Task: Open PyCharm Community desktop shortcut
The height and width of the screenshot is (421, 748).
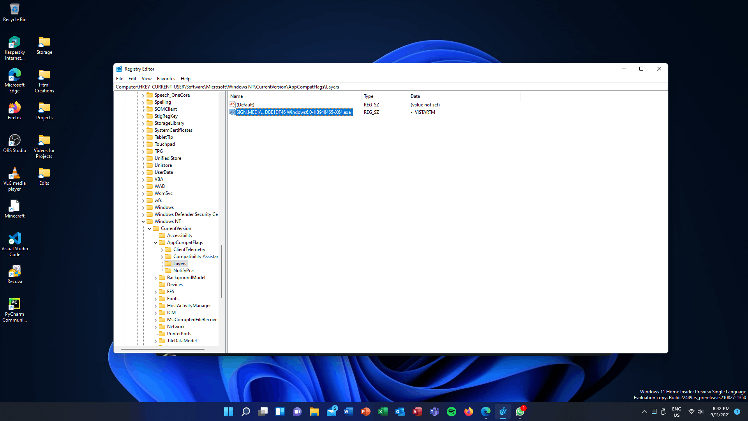Action: pos(14,310)
